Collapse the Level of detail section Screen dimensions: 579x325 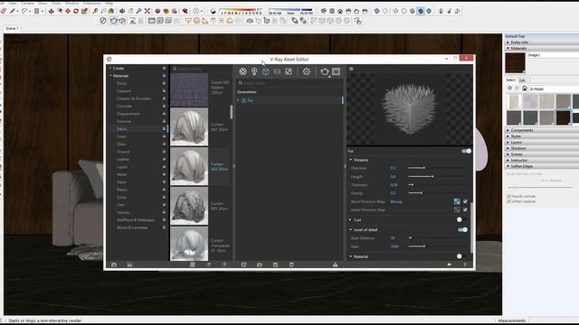pos(351,229)
